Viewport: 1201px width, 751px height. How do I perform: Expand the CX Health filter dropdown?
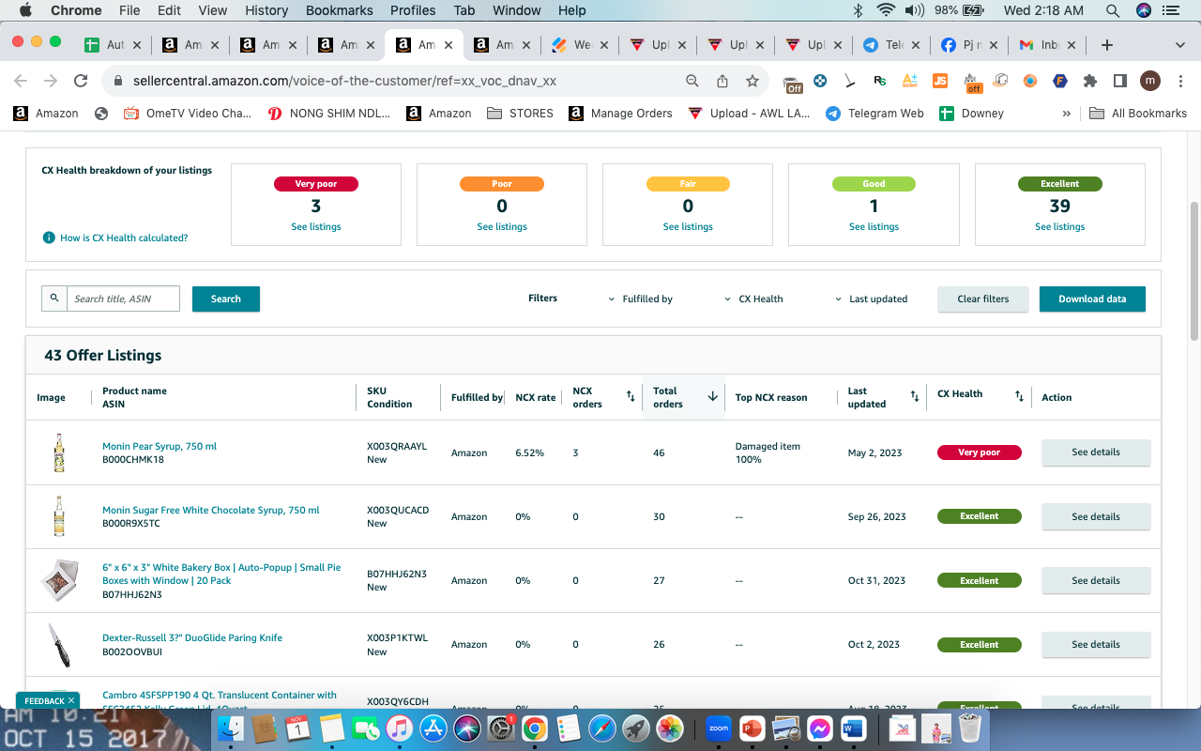click(753, 299)
